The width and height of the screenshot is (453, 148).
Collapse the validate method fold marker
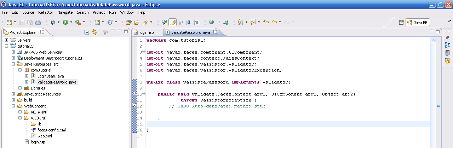click(144, 94)
